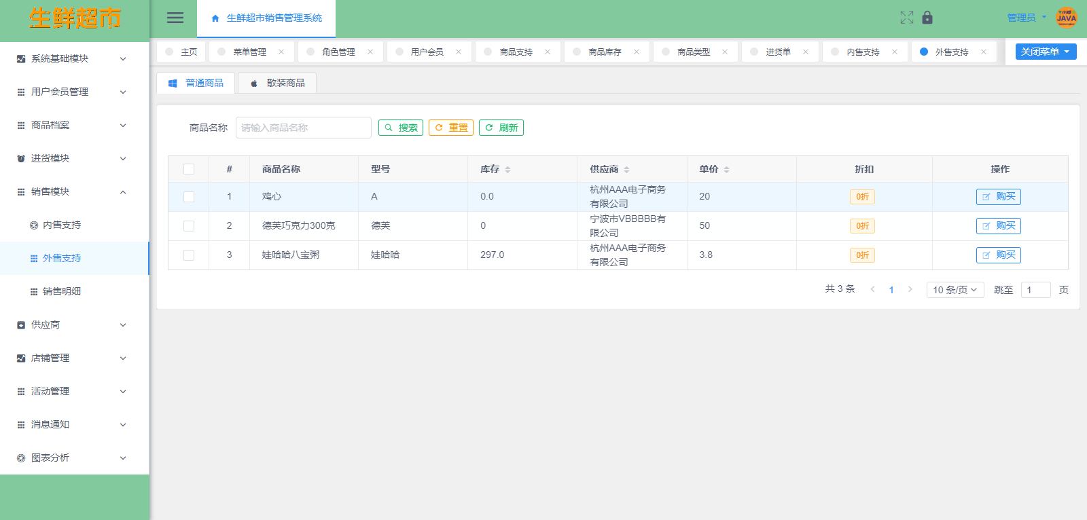
Task: Click the 重置 reset button
Action: (x=450, y=128)
